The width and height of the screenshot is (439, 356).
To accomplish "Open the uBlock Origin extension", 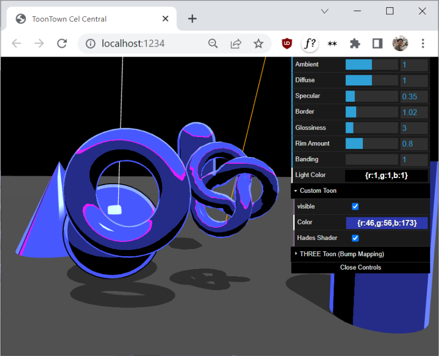I will (x=287, y=43).
